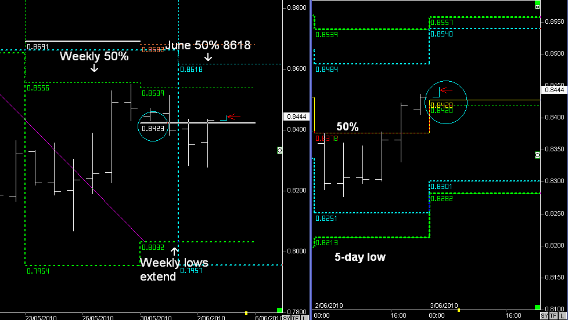Viewport: 568px width, 320px height.
Task: Click the 0.8444 price tag on the 0.8550 axis
Action: click(554, 90)
